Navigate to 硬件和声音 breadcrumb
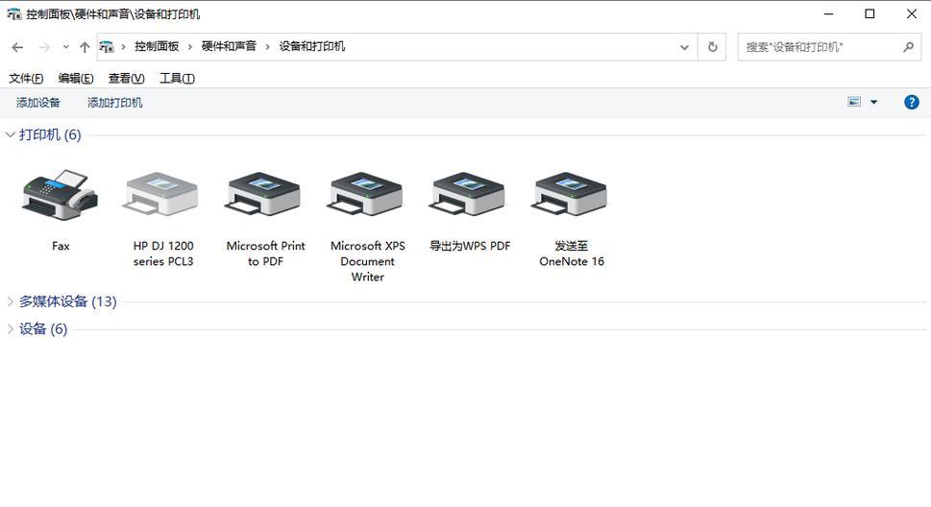The width and height of the screenshot is (931, 507). [x=229, y=46]
